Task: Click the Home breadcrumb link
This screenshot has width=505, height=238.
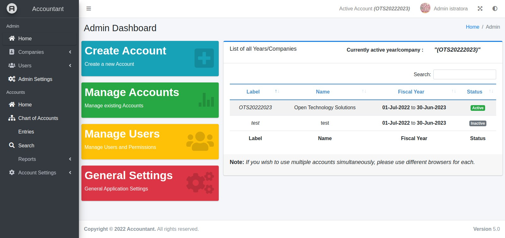Action: [x=472, y=27]
